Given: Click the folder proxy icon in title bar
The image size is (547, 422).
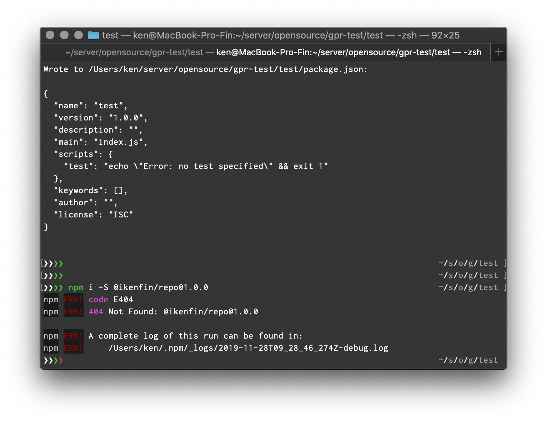Looking at the screenshot, I should 94,35.
